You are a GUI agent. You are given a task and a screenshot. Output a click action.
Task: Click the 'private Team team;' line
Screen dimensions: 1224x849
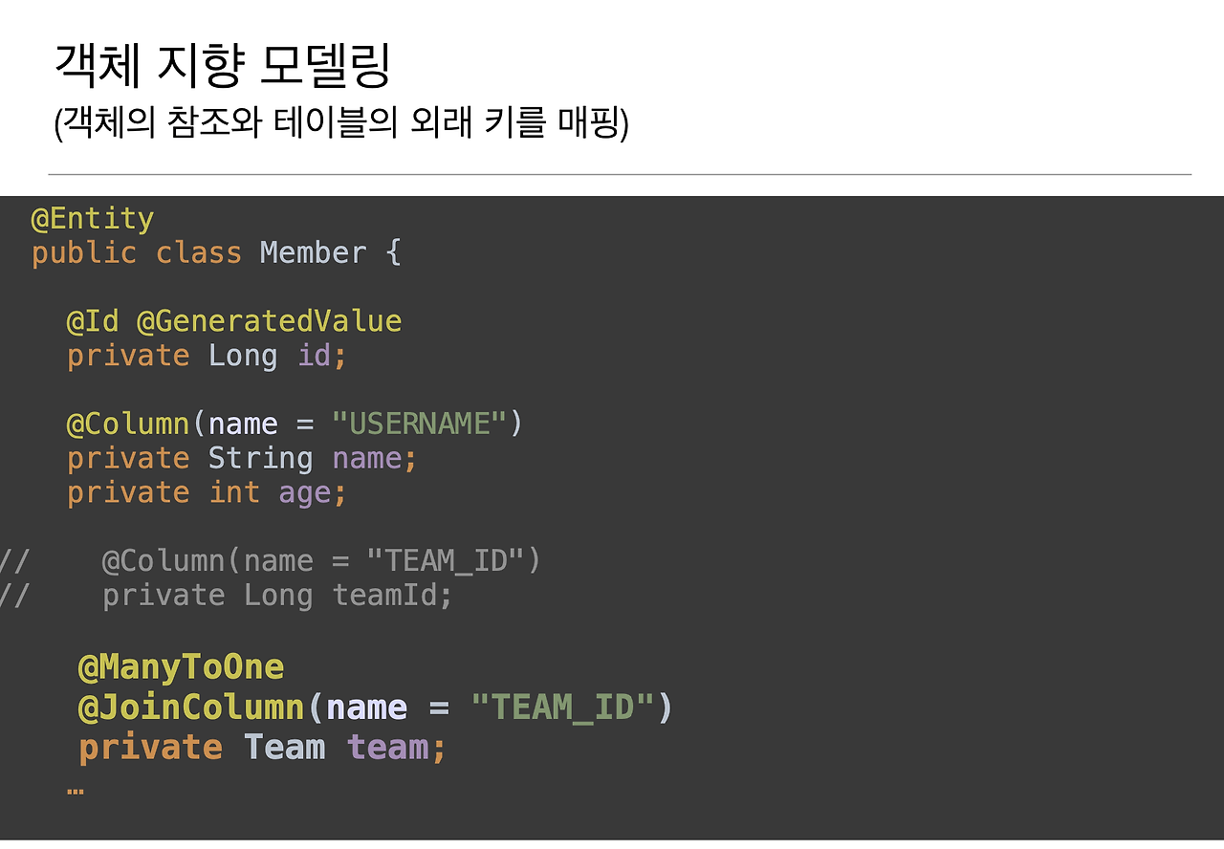click(x=263, y=748)
